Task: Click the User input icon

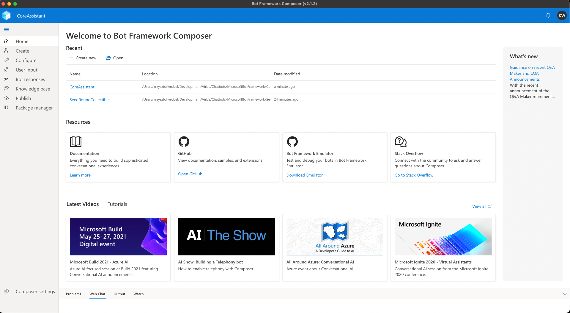Action: coord(6,70)
